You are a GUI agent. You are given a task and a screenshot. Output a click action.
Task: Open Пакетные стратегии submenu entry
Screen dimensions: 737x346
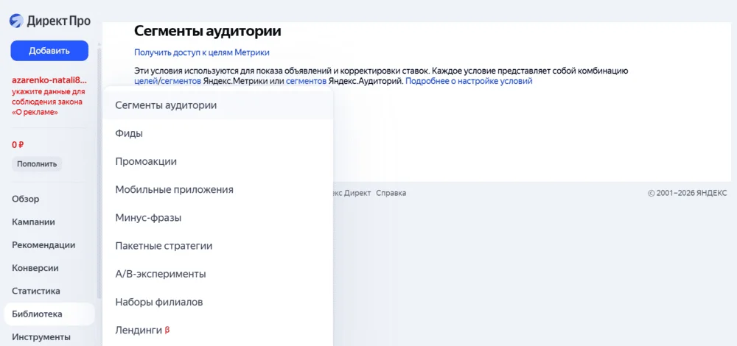pyautogui.click(x=164, y=246)
